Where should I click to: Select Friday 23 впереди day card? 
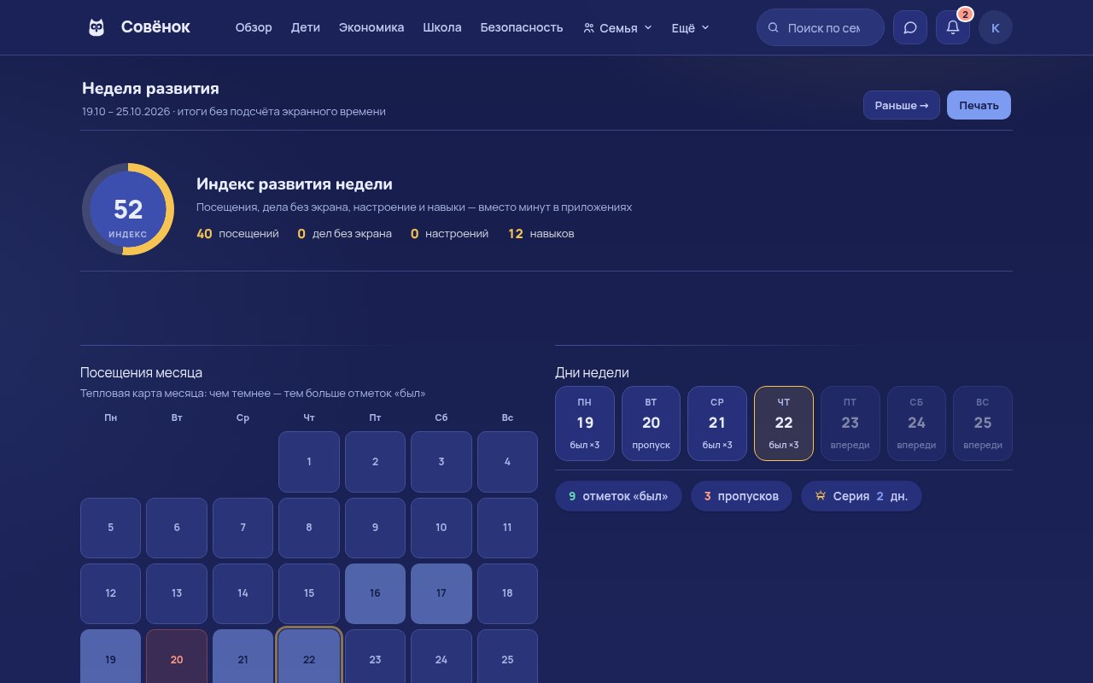click(850, 423)
